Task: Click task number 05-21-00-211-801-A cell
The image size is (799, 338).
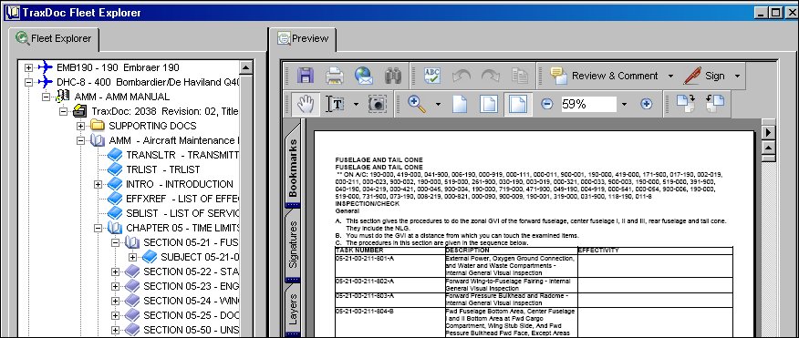Action: (x=389, y=266)
